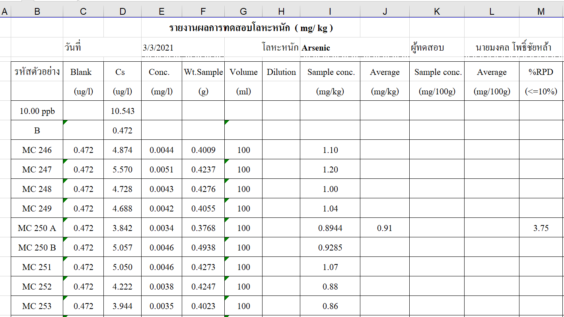Image resolution: width=564 pixels, height=317 pixels.
Task: Click the (<=10%) cell
Action: click(x=541, y=91)
